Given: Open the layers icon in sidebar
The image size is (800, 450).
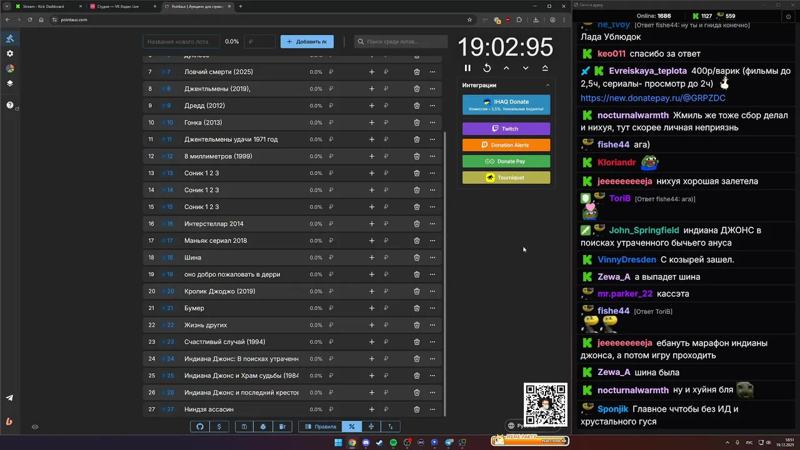Looking at the screenshot, I should click(x=10, y=83).
